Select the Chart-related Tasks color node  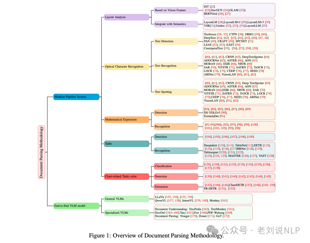point(126,176)
